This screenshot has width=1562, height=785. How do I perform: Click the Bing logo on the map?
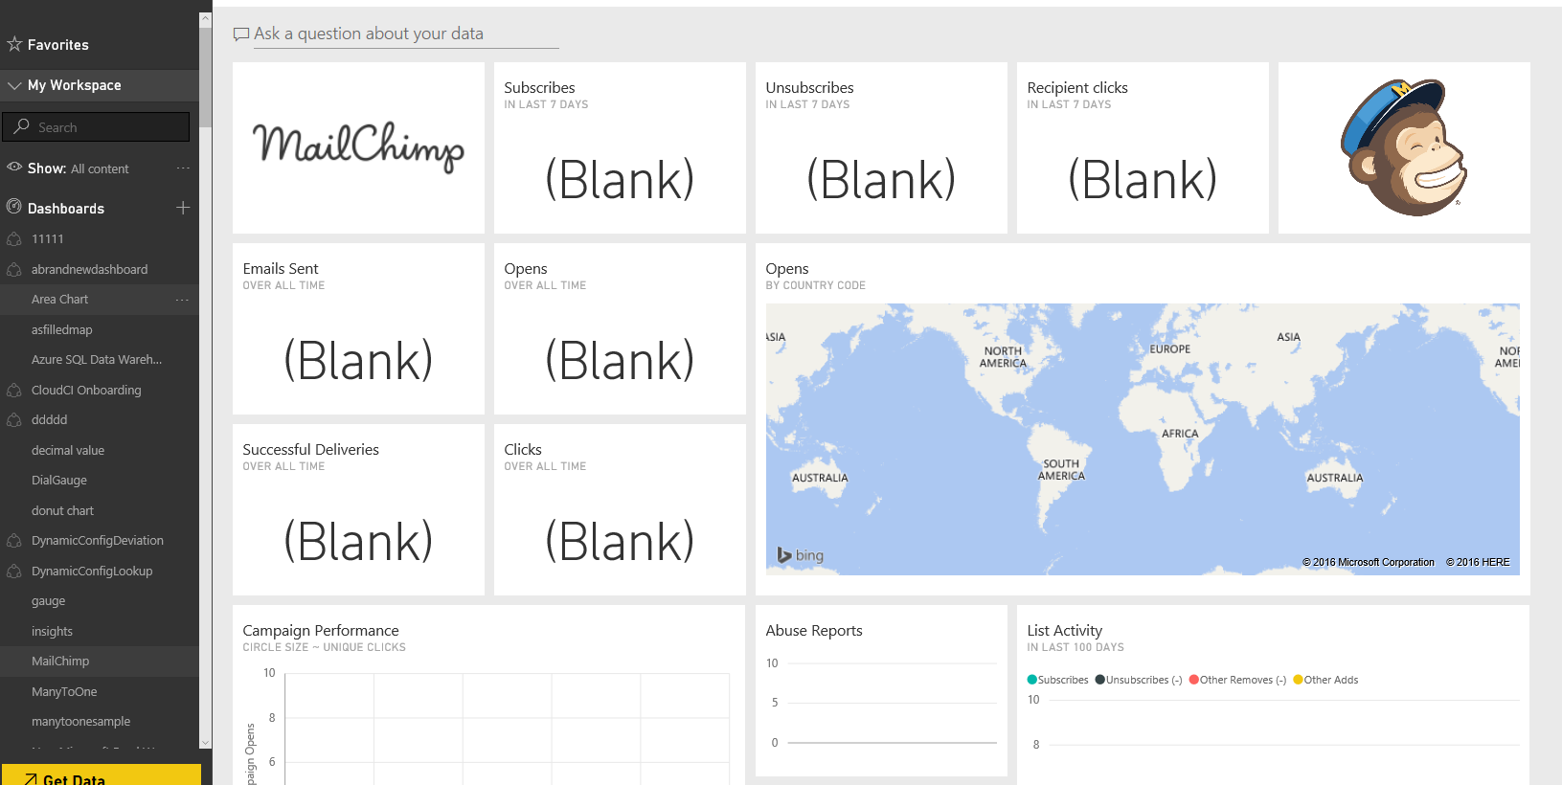pyautogui.click(x=801, y=555)
